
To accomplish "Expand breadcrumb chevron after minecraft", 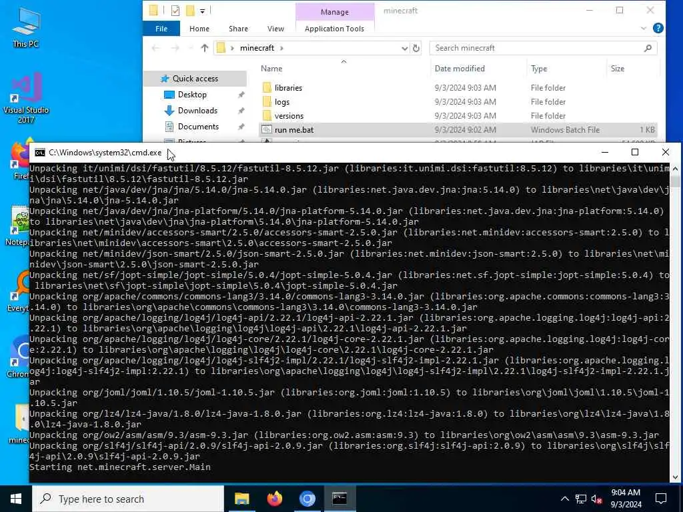I will tap(282, 48).
